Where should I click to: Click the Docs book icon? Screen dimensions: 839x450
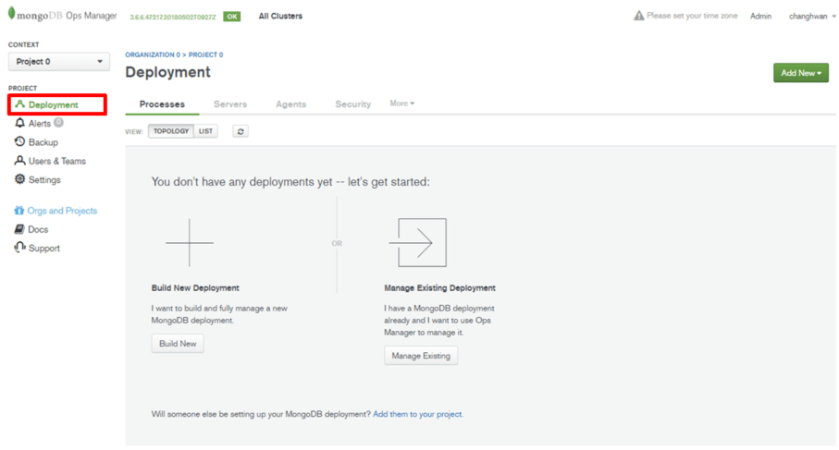pyautogui.click(x=19, y=229)
